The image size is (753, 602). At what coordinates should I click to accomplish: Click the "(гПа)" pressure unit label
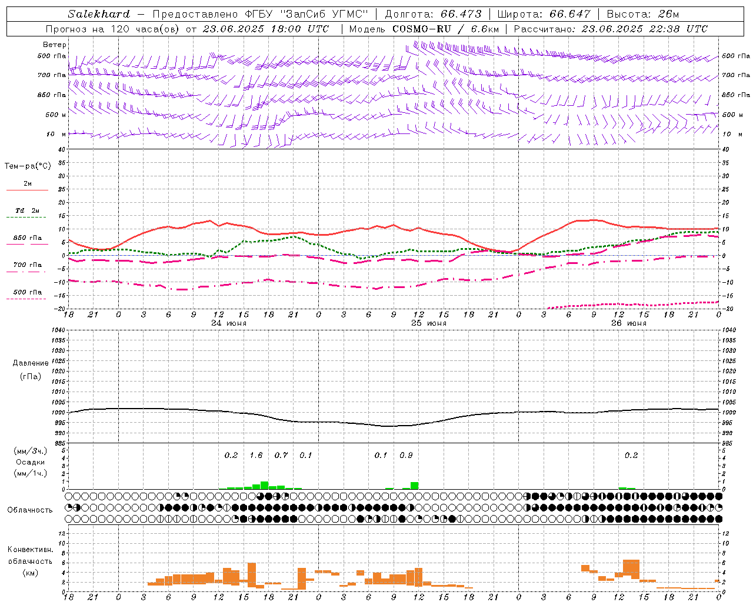pos(31,376)
